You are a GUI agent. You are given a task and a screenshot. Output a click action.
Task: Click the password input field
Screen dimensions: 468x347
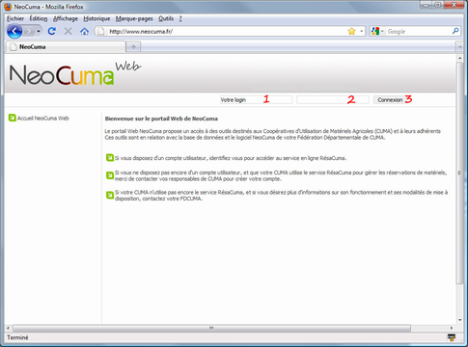333,100
